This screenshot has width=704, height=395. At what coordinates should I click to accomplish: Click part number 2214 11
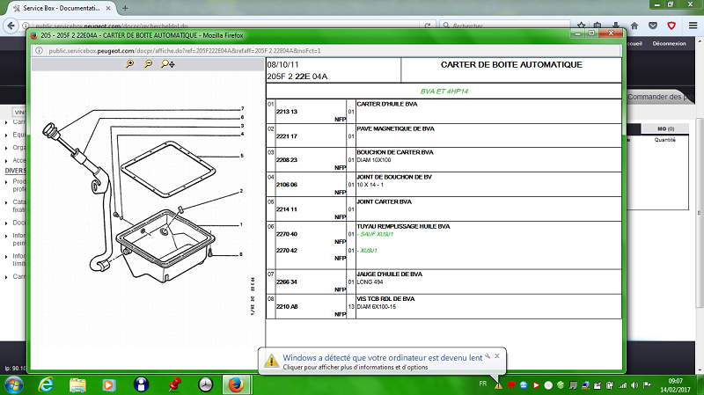(287, 209)
